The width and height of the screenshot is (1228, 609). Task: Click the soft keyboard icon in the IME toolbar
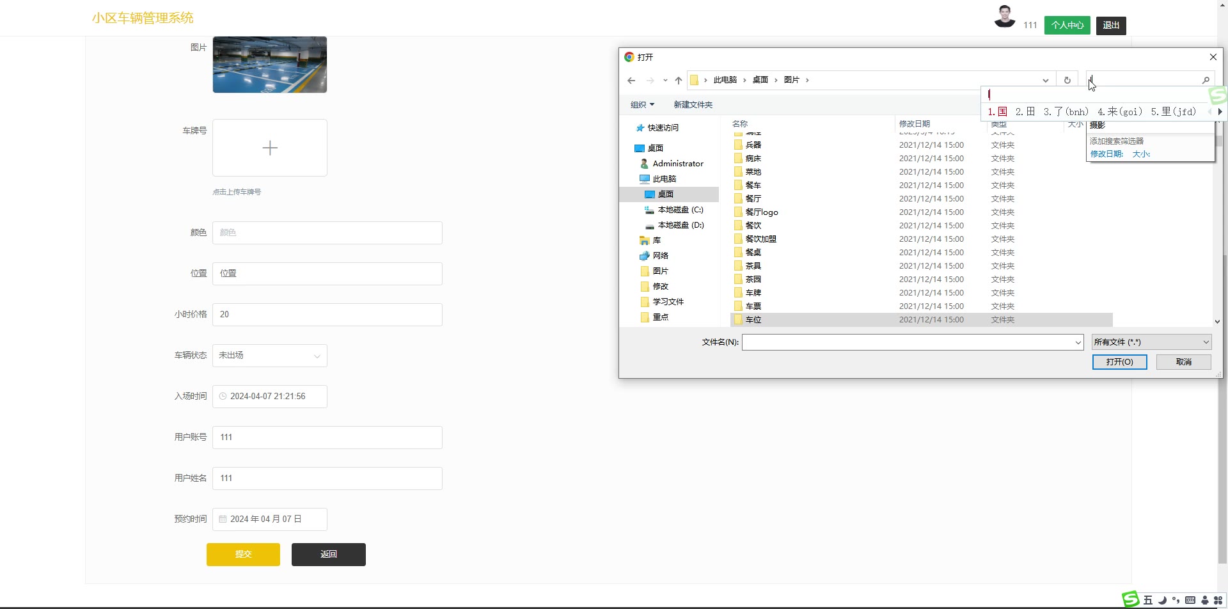(x=1190, y=600)
